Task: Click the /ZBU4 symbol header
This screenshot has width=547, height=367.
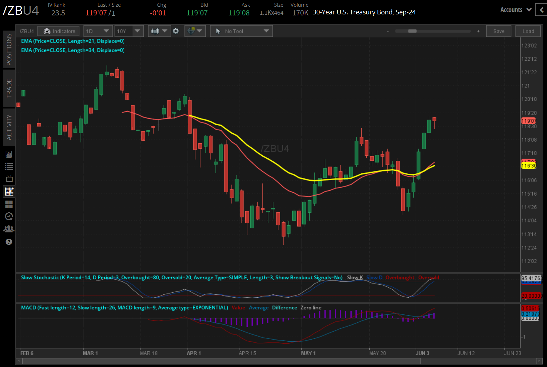Action: click(x=21, y=10)
